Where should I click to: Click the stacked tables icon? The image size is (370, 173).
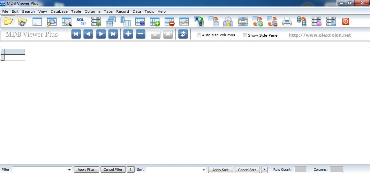pyautogui.click(x=111, y=21)
